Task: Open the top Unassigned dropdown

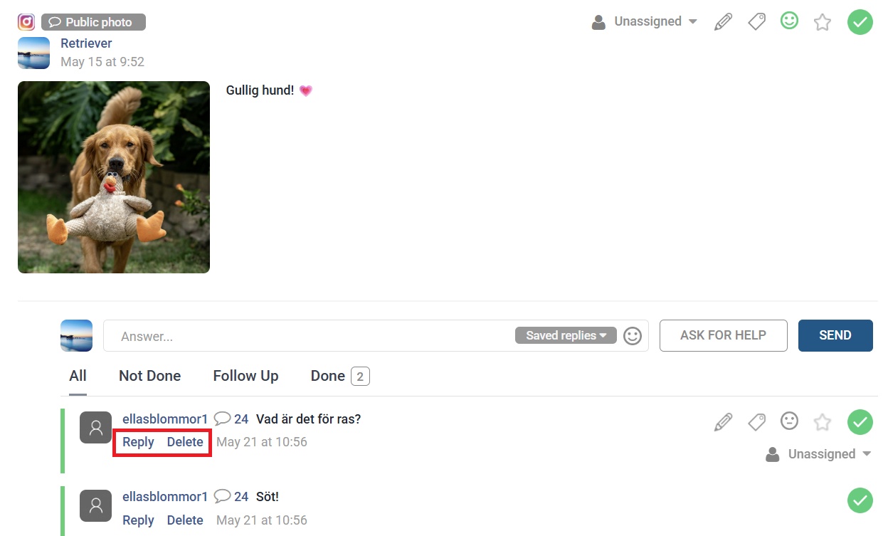Action: [x=645, y=22]
